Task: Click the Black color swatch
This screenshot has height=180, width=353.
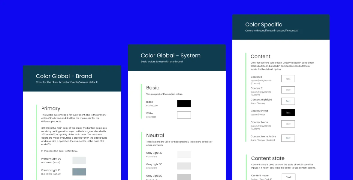Action: coord(184,103)
